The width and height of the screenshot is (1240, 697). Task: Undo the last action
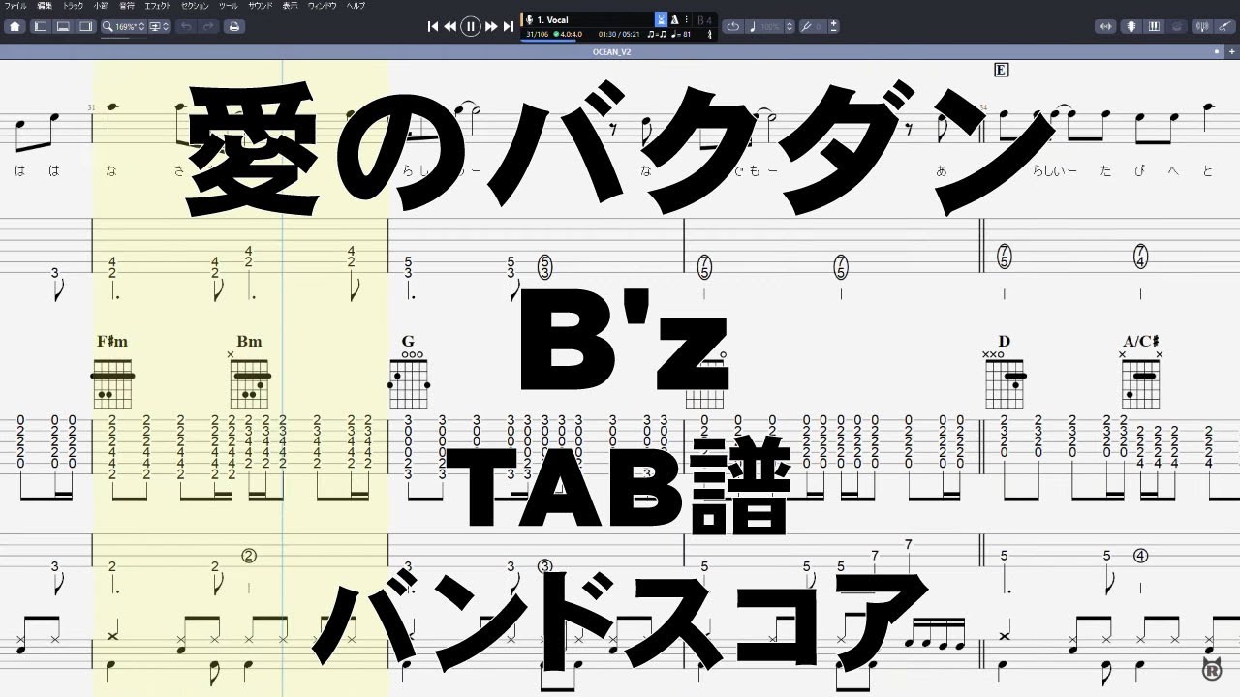(186, 27)
